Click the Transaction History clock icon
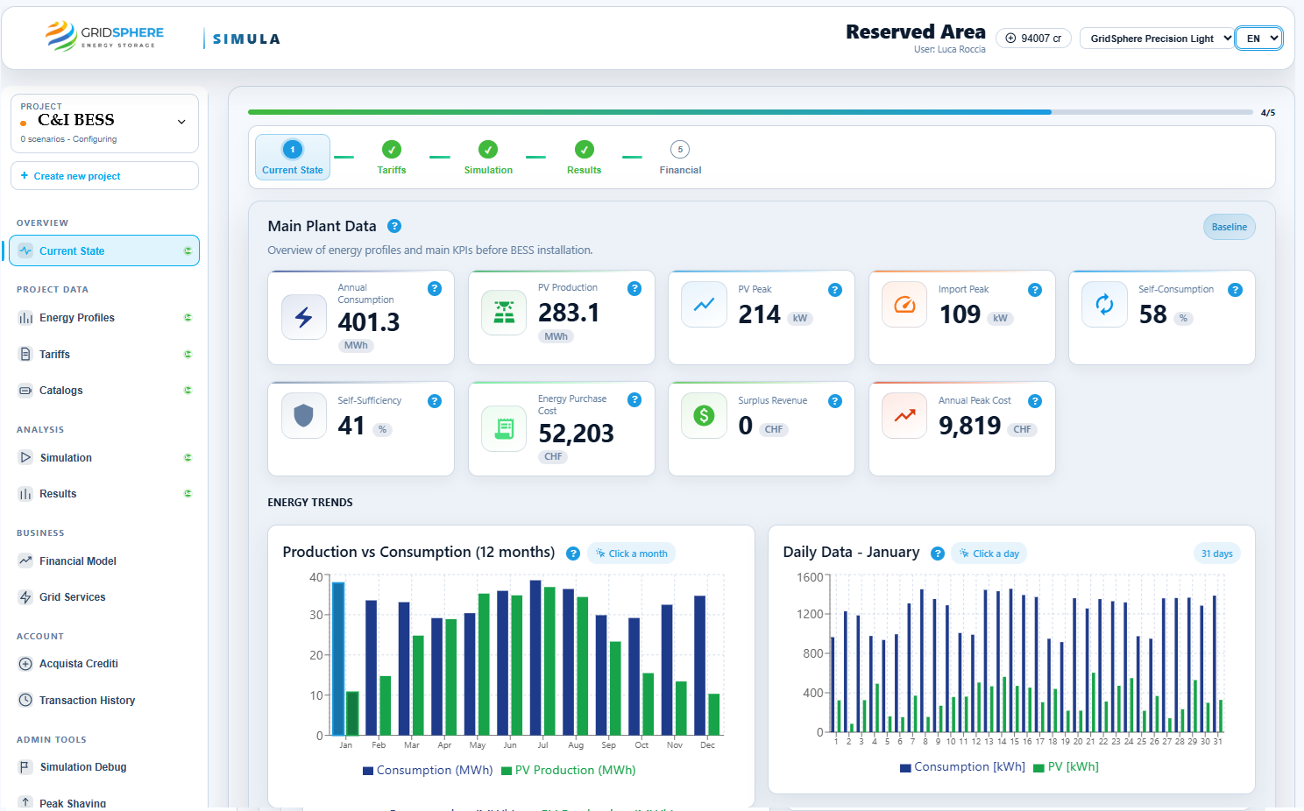The image size is (1304, 811). (x=25, y=701)
